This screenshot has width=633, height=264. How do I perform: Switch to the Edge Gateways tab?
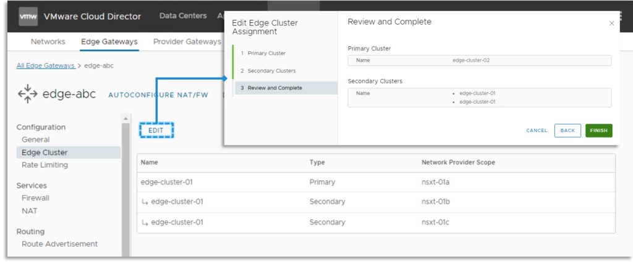[x=109, y=42]
